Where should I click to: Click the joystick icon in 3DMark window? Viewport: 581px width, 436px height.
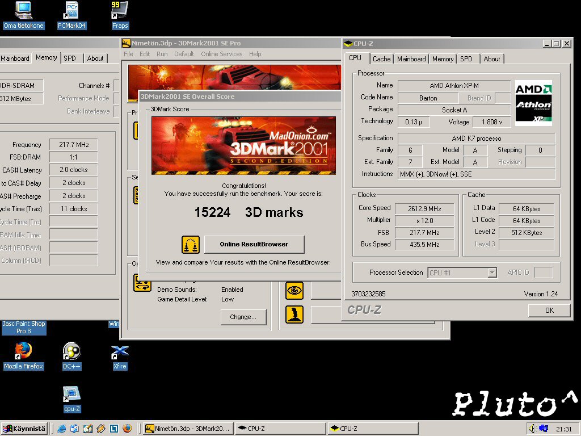[x=294, y=315]
